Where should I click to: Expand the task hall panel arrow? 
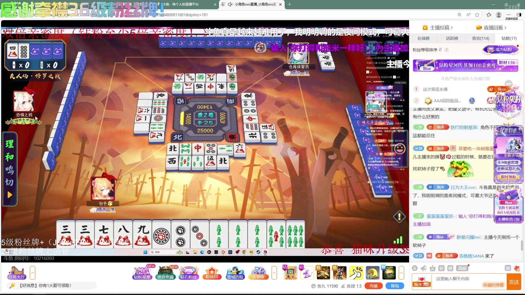32,273
